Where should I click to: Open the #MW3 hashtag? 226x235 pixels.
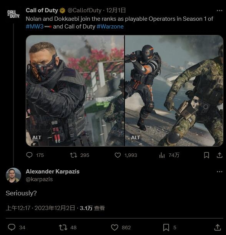[x=35, y=27]
